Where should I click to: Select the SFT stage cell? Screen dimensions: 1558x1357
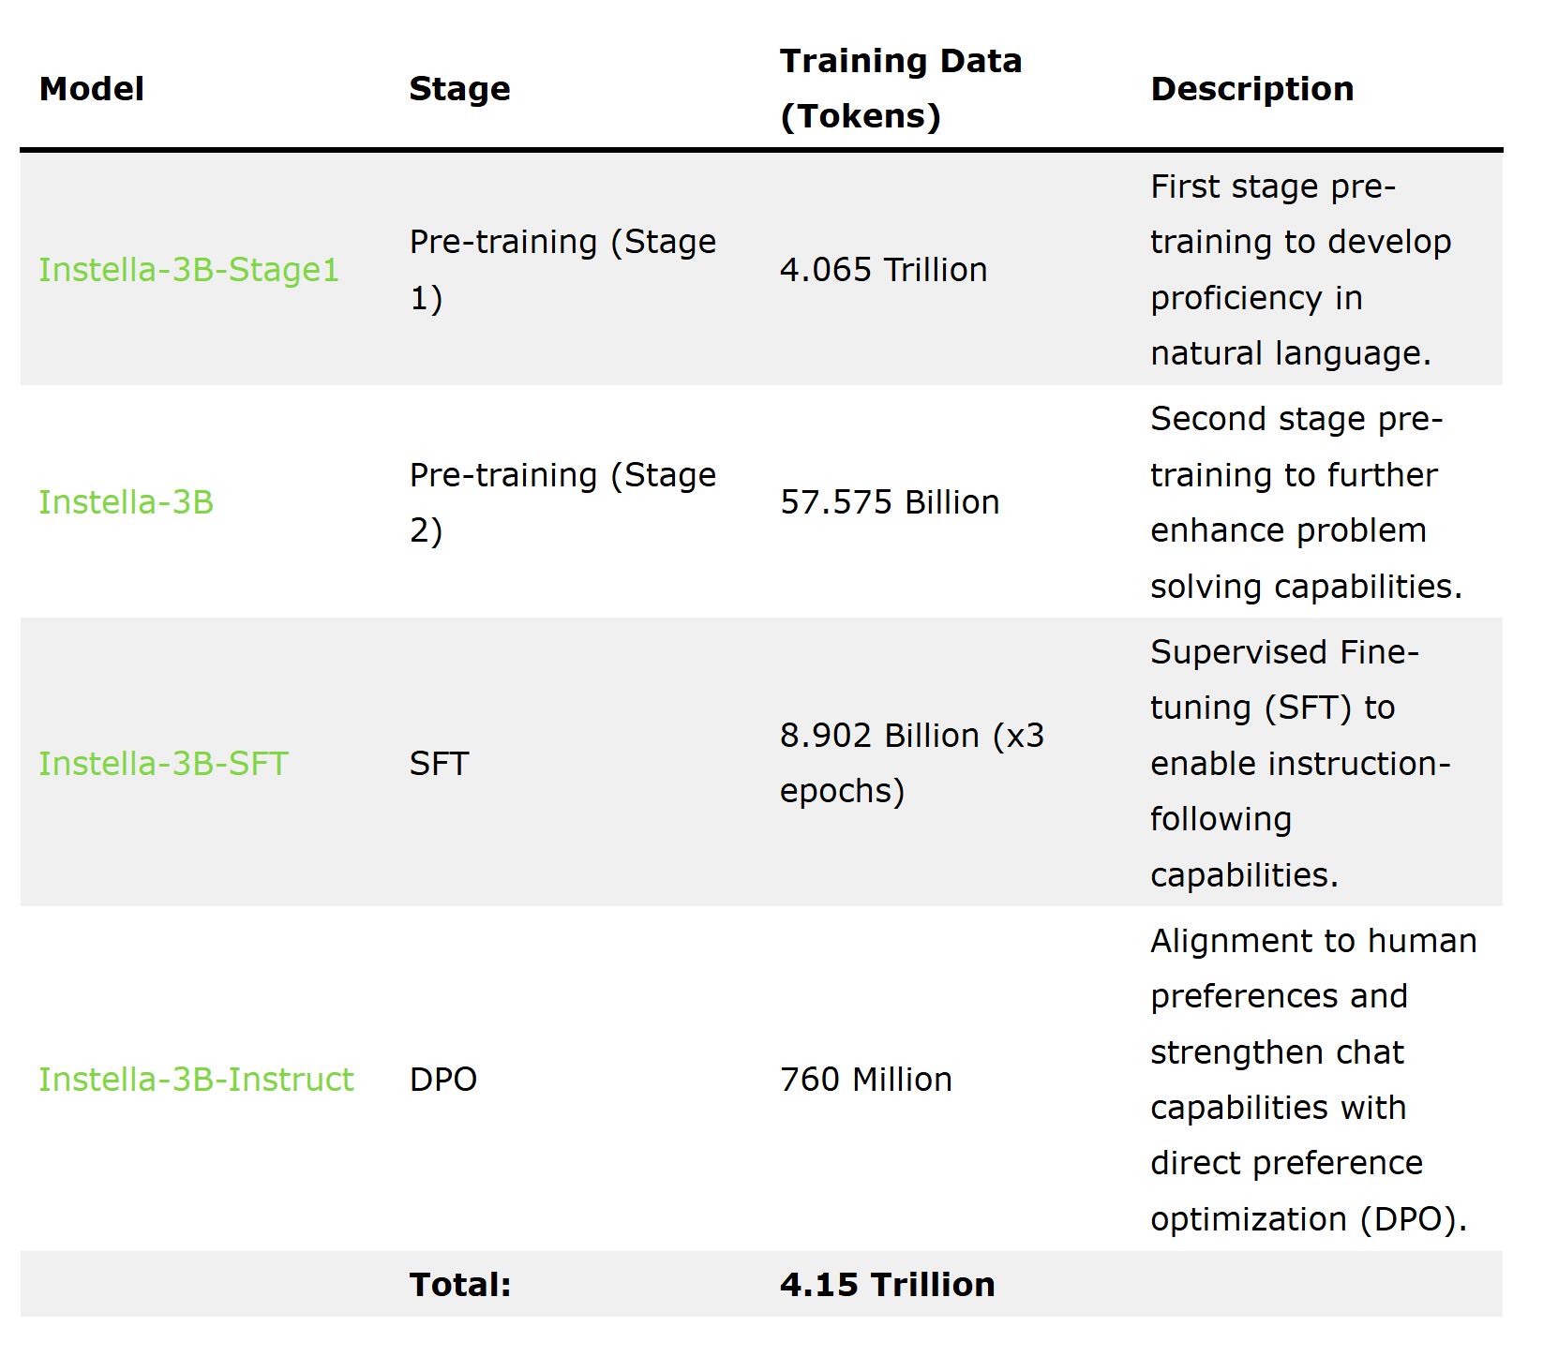tap(439, 764)
